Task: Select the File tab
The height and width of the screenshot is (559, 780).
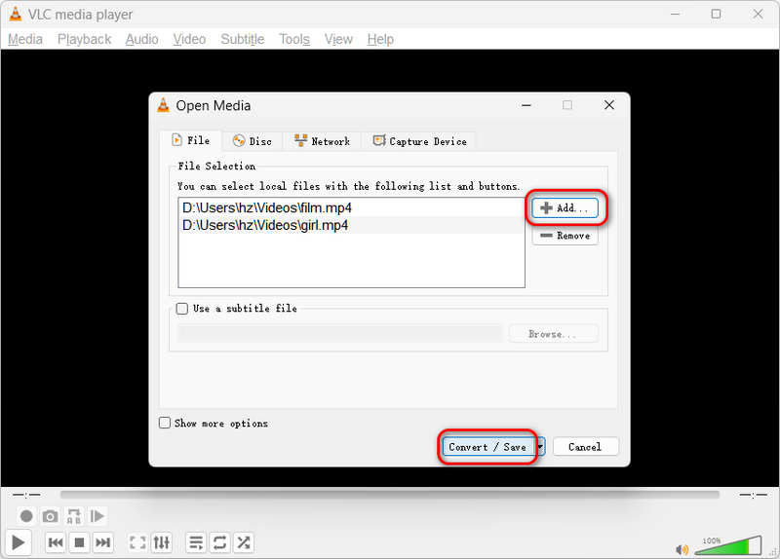Action: point(191,140)
